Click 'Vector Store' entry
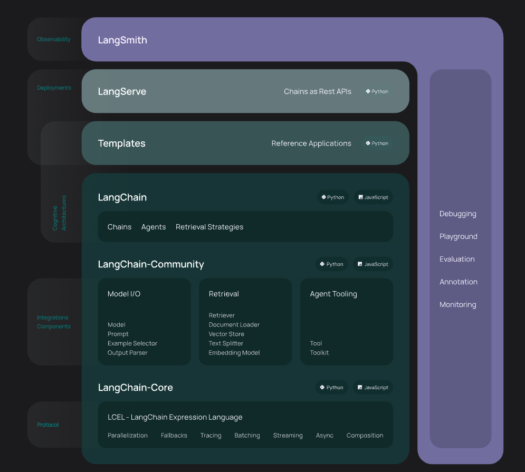Screen dimensions: 525x472 226,334
